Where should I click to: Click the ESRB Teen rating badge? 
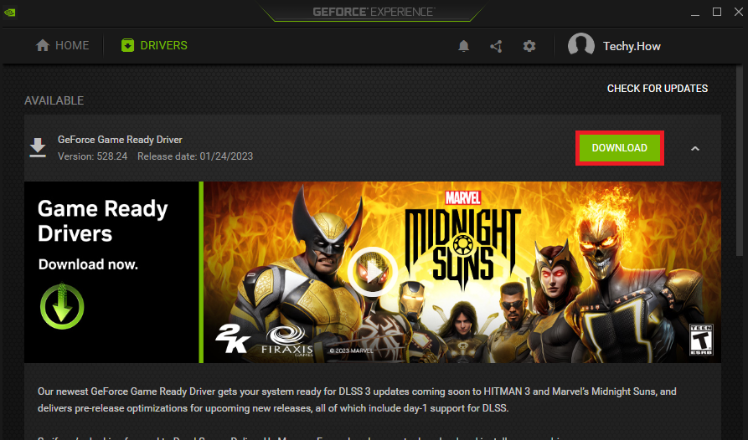click(701, 340)
